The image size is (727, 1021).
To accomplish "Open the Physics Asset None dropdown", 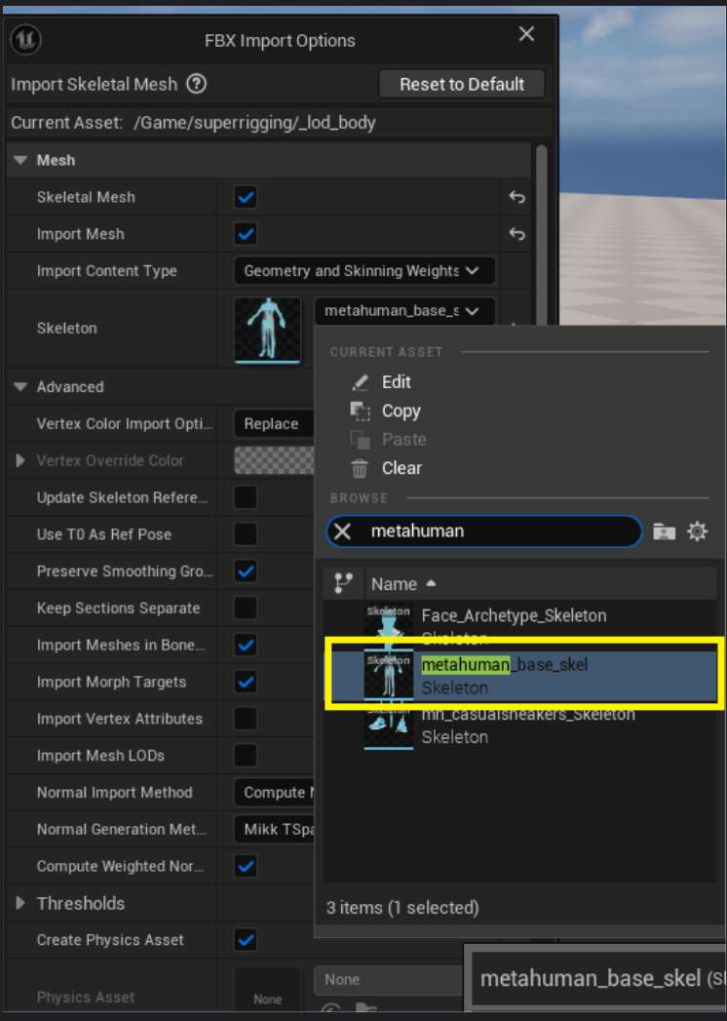I will click(x=389, y=980).
